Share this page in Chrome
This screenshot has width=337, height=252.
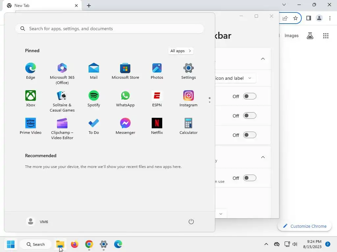285,18
